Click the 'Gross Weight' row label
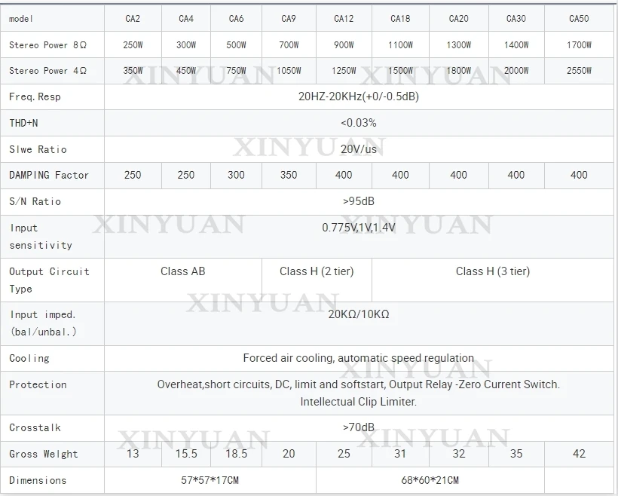The width and height of the screenshot is (618, 496). click(x=44, y=455)
